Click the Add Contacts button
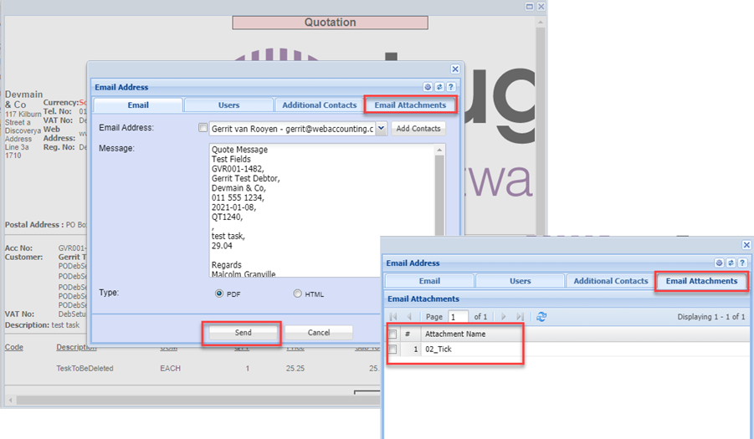 (x=418, y=128)
